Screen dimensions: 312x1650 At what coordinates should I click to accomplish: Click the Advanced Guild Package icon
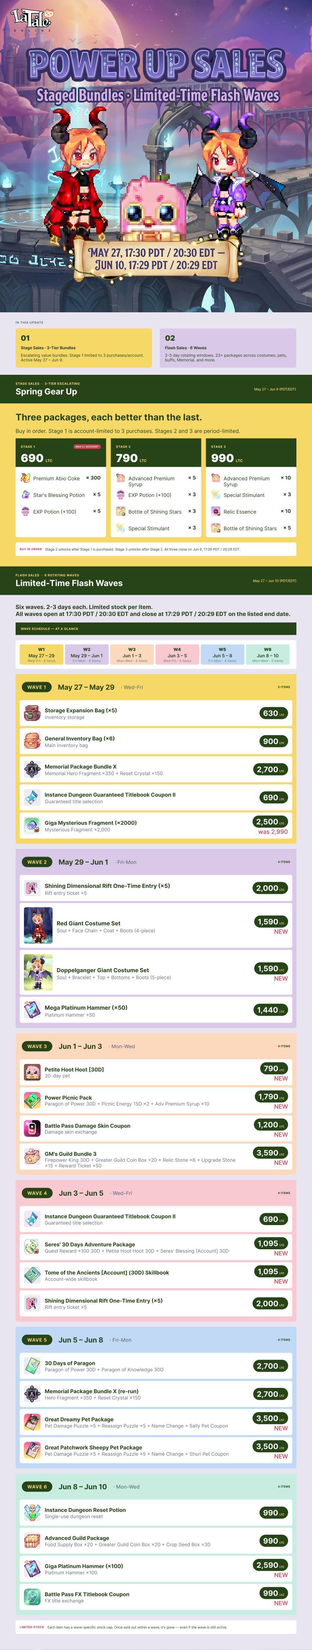(32, 1541)
